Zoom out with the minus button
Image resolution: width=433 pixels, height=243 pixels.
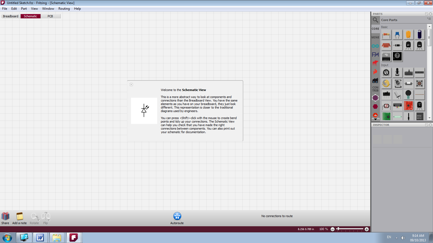point(333,229)
